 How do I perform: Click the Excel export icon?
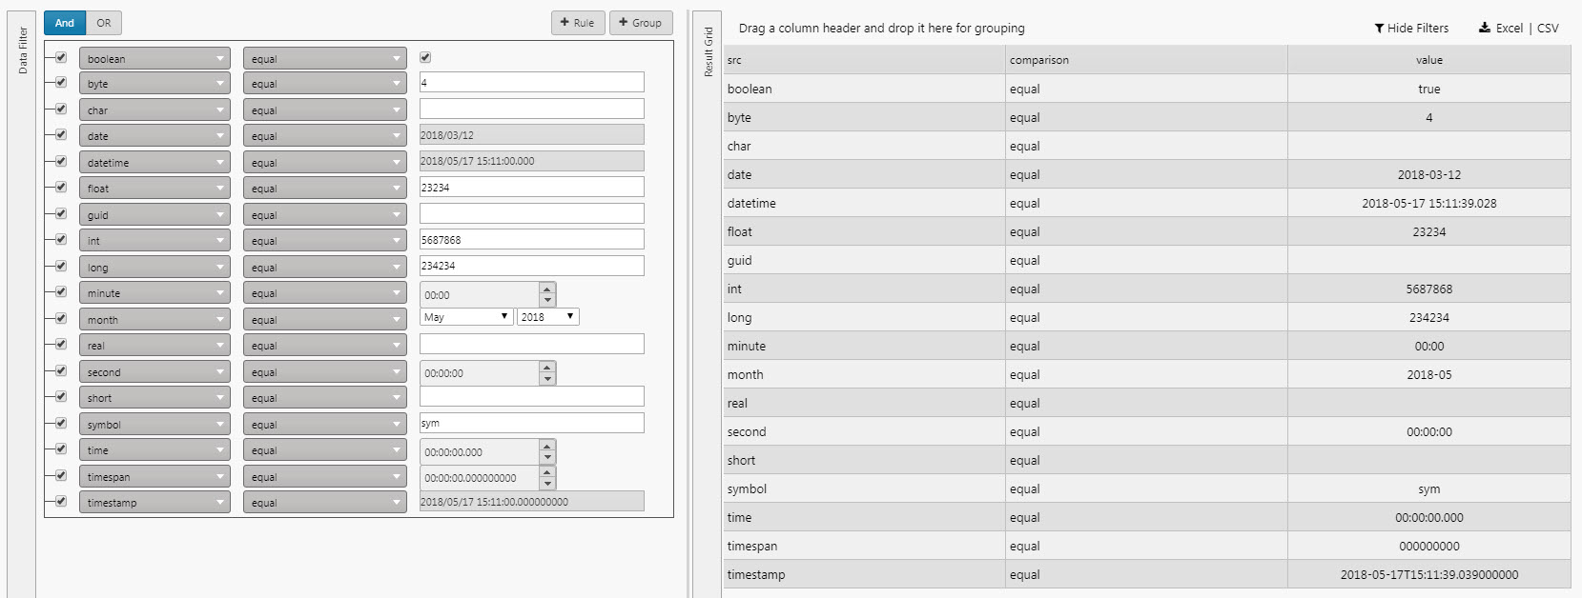(x=1484, y=28)
